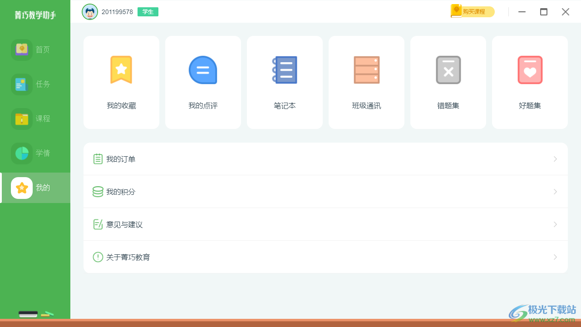
Task: Click the 意见与建议 pencil icon
Action: pos(98,224)
